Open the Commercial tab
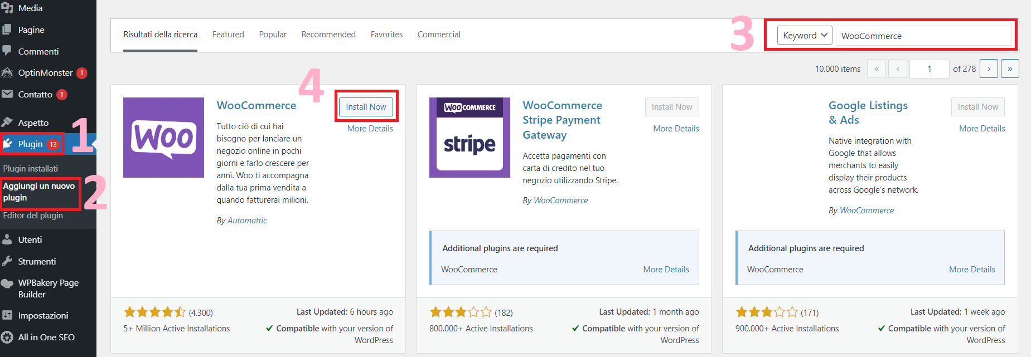 pos(439,35)
